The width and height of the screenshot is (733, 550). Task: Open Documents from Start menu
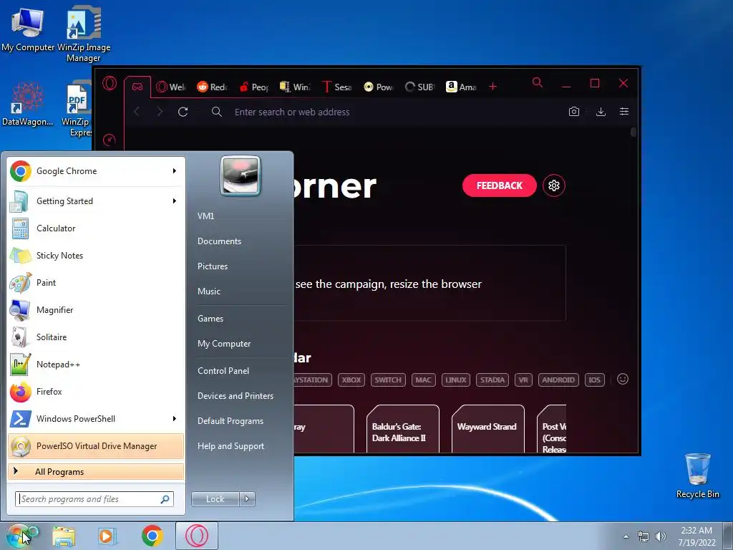click(x=219, y=241)
